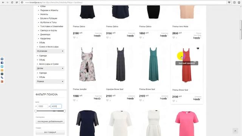
Task: Open the Блузки и Рубашки category
Action: coord(49,19)
